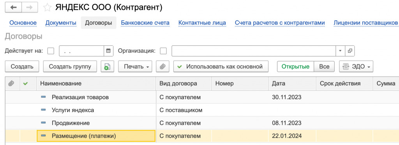Sort by the Дата column header
The image size is (399, 145).
pos(292,83)
